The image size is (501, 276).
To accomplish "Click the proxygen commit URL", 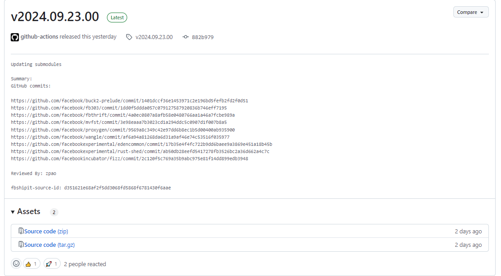I will click(x=123, y=130).
